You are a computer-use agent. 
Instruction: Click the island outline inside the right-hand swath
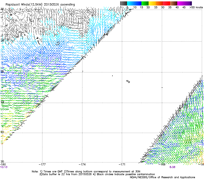187,107
